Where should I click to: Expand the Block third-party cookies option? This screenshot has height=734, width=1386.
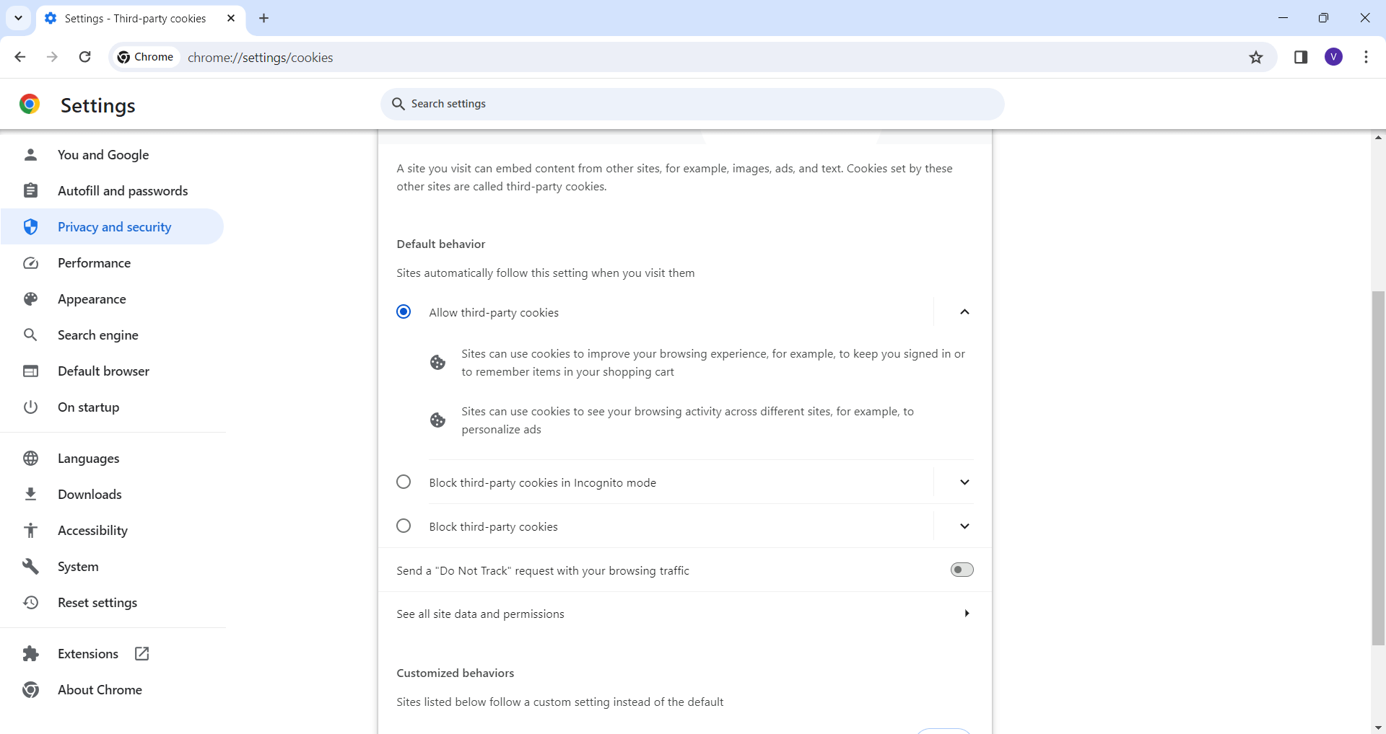(x=964, y=526)
